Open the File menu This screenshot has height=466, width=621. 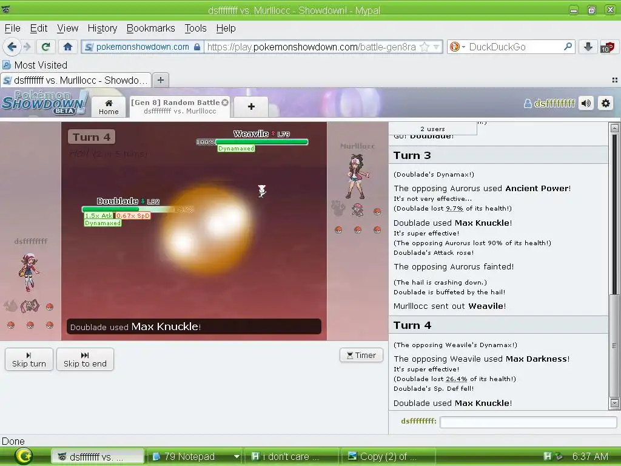[12, 28]
